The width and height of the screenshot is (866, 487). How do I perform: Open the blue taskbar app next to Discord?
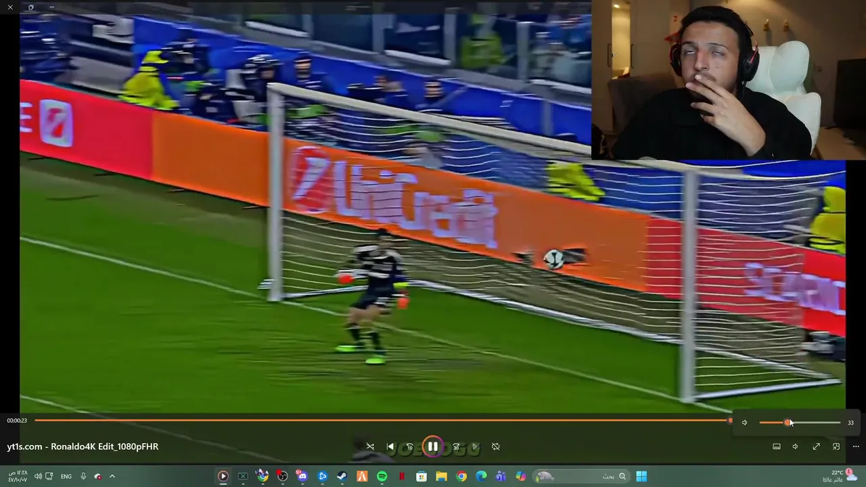pos(322,476)
